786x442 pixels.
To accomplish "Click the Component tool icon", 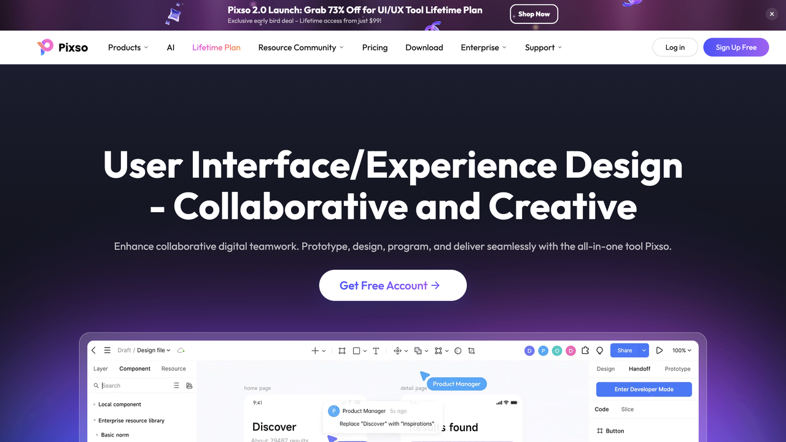I will (397, 351).
